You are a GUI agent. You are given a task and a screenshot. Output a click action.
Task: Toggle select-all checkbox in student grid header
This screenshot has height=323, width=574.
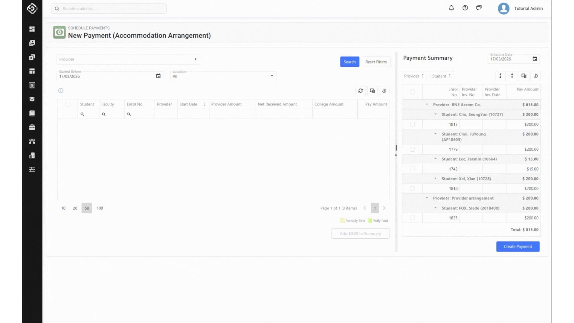coord(68,104)
